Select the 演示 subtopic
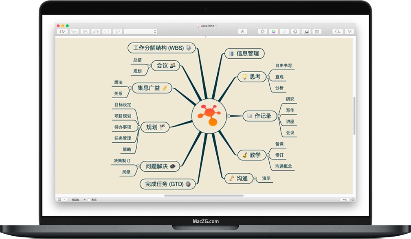The height and width of the screenshot is (239, 411). point(266,178)
